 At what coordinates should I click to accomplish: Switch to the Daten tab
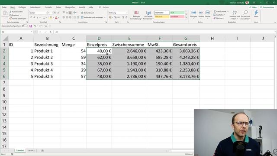coord(58,7)
